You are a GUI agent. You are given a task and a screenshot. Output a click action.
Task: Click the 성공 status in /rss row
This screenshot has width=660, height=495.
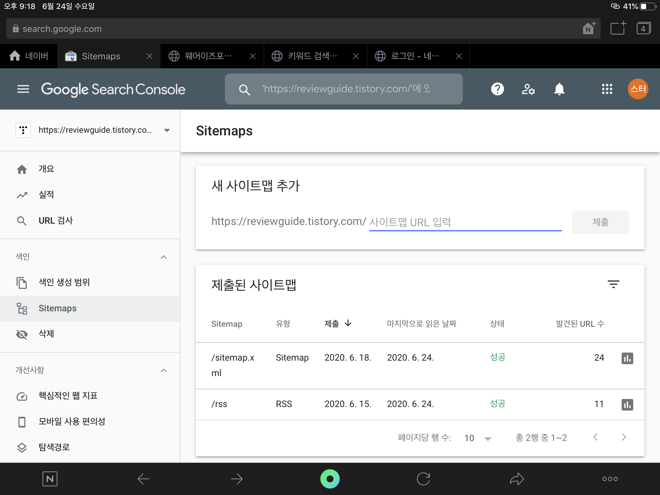[x=498, y=403]
